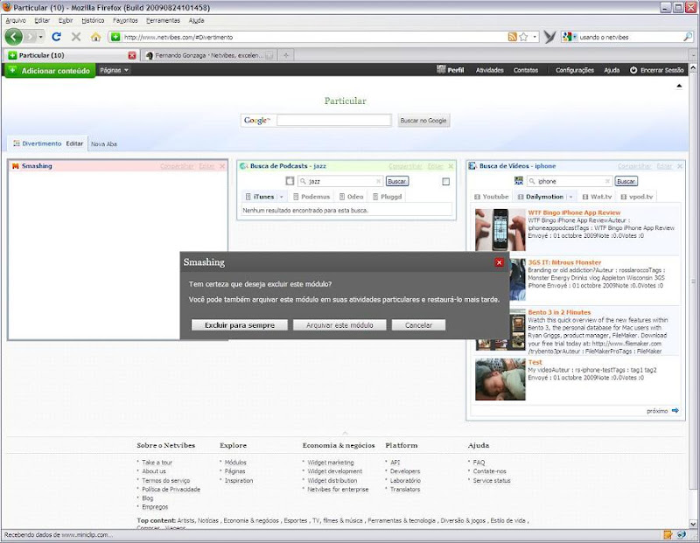Screen dimensions: 700x543
Task: Open the Histórico menu
Action: point(93,20)
